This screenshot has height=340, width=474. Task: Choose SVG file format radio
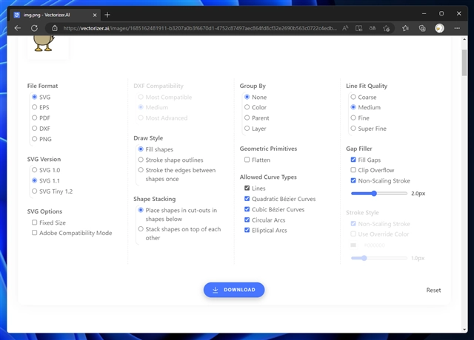click(x=35, y=97)
